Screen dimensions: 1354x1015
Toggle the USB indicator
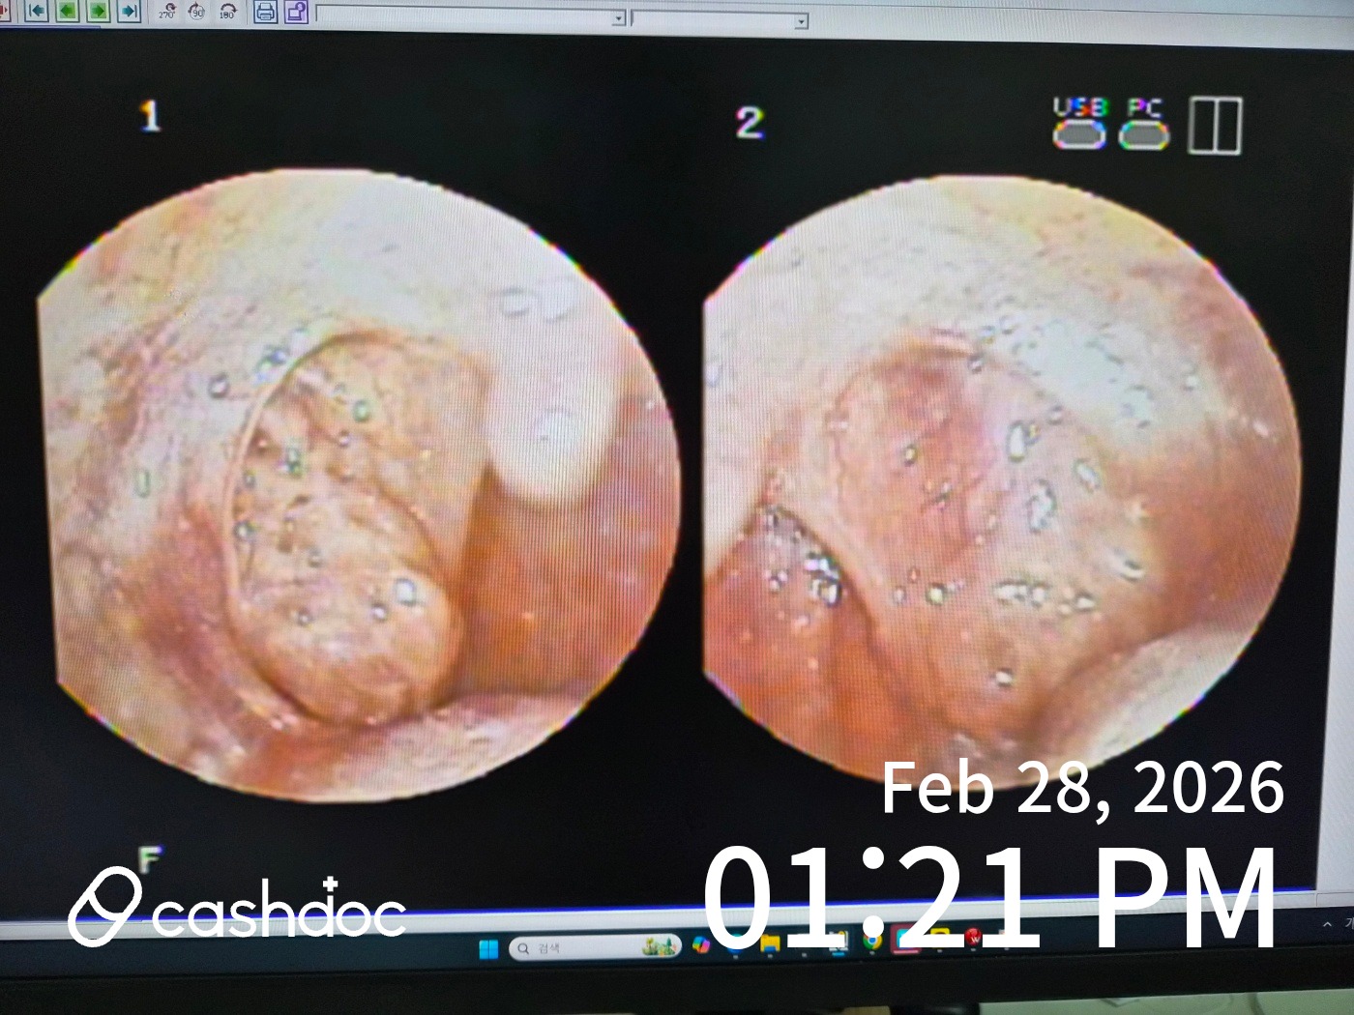tap(1079, 125)
